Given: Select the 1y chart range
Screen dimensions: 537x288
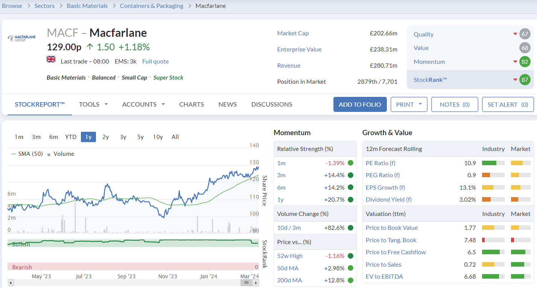Looking at the screenshot, I should 88,137.
